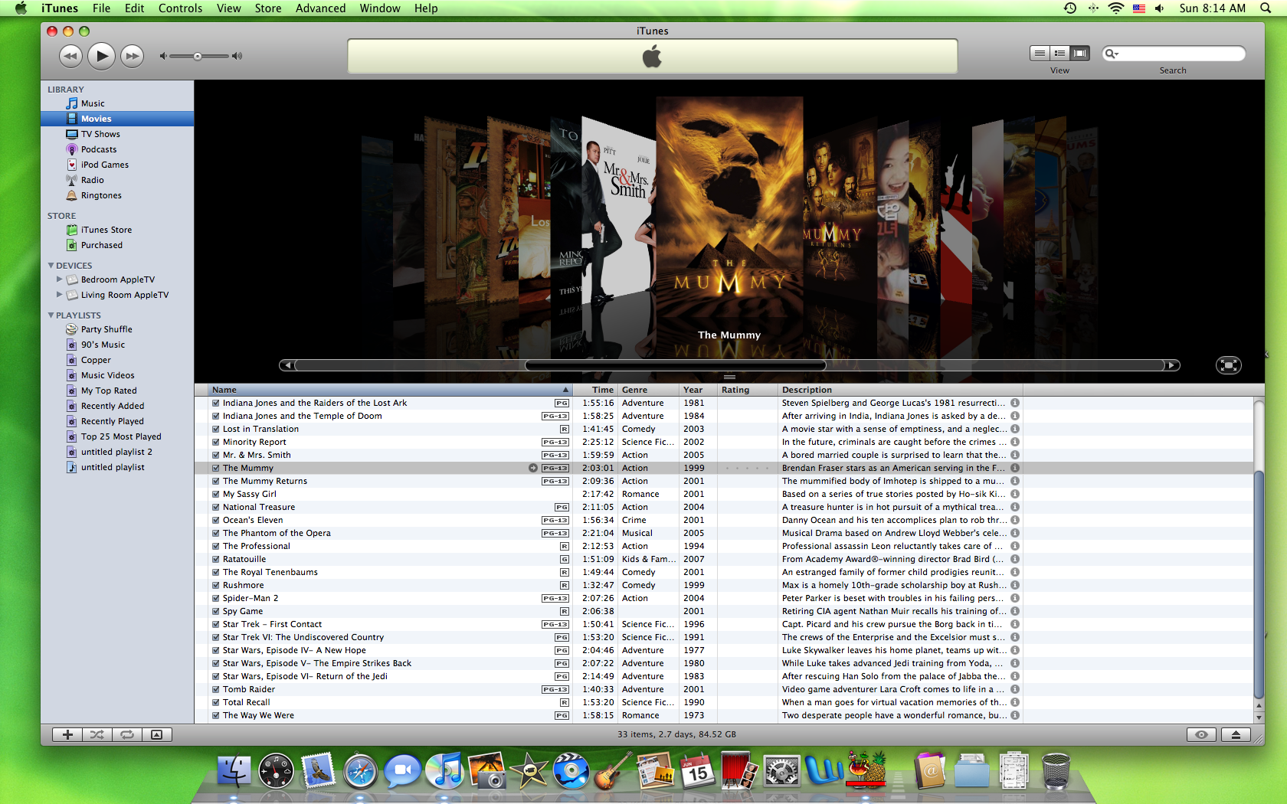Sort by the Time column header
This screenshot has width=1287, height=804.
coord(595,390)
